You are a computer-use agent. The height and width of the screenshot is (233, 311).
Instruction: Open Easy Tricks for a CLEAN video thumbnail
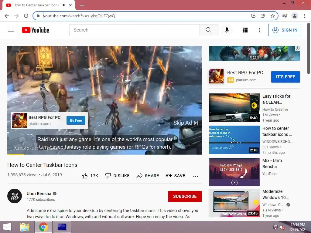[x=234, y=108]
